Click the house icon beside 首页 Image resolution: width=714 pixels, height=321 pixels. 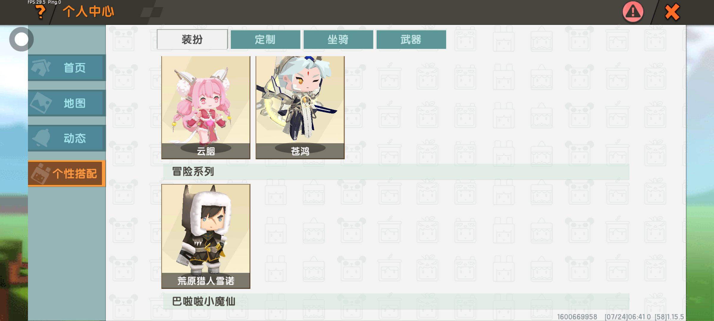[41, 67]
